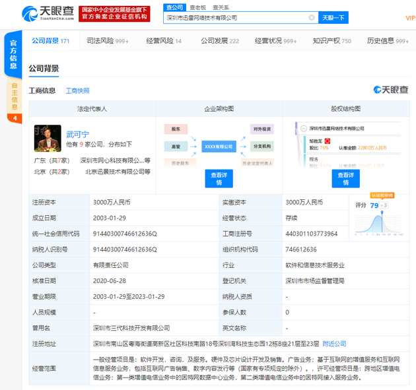Select 北京（共2家） region text
The width and height of the screenshot is (416, 390).
click(52, 172)
